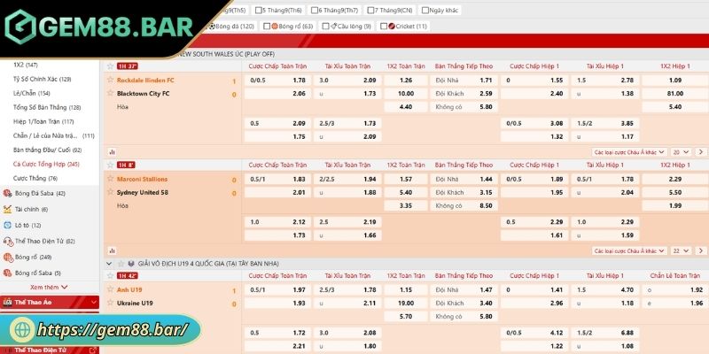The image size is (709, 354).
Task: Favorite the Rockdale Ilinden FC star
Action: click(x=109, y=80)
